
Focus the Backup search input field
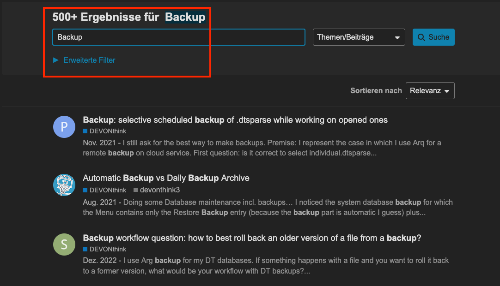click(x=178, y=37)
